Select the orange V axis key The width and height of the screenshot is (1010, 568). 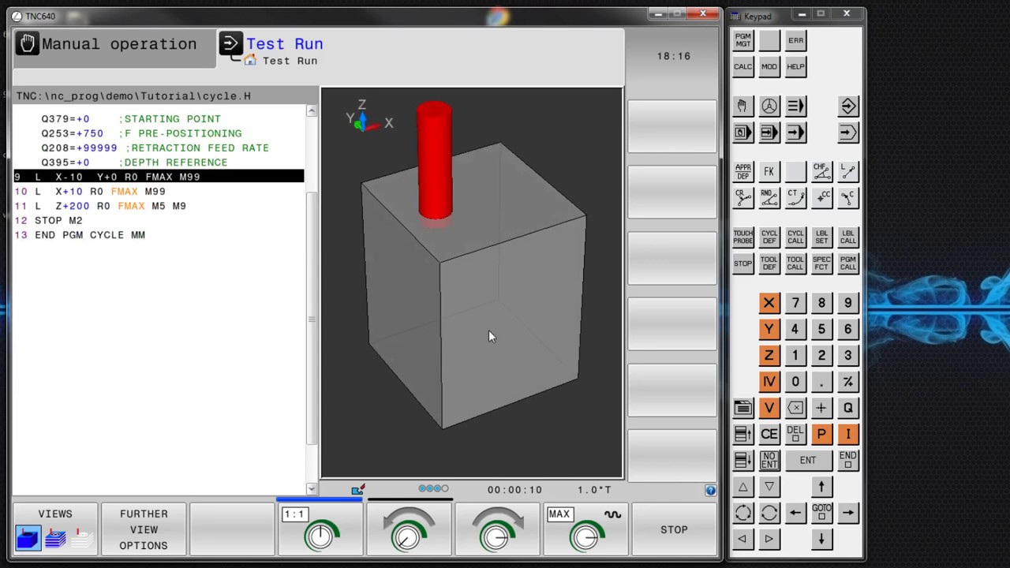coord(769,408)
